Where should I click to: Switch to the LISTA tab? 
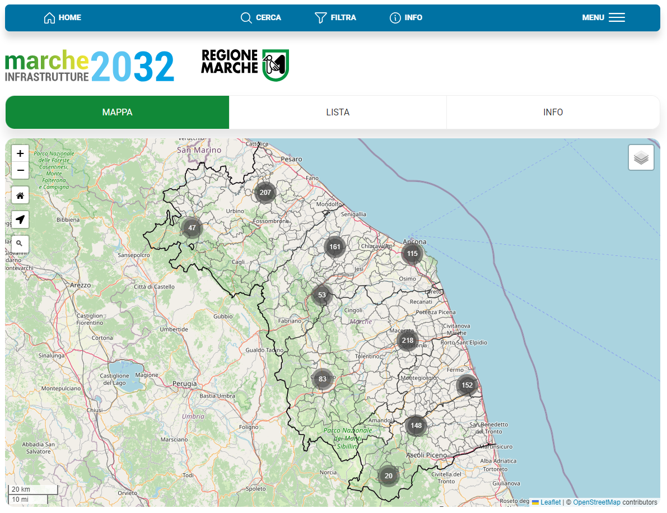click(x=338, y=113)
